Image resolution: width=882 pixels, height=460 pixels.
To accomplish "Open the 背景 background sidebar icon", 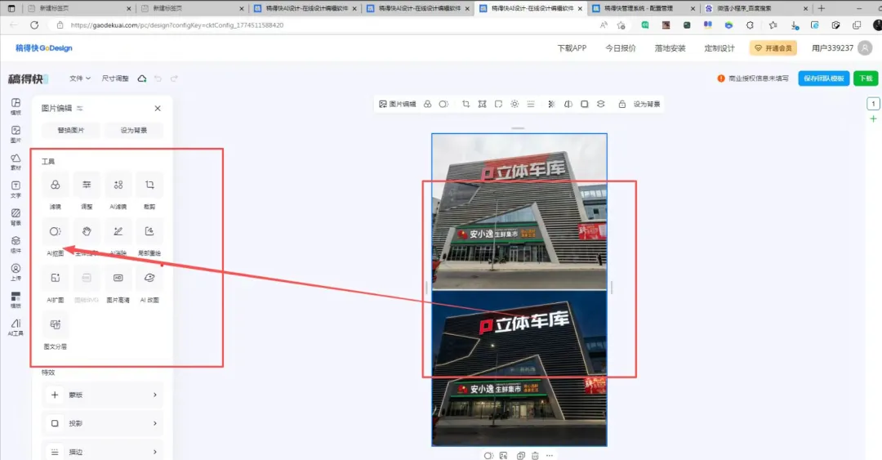I will tap(16, 217).
